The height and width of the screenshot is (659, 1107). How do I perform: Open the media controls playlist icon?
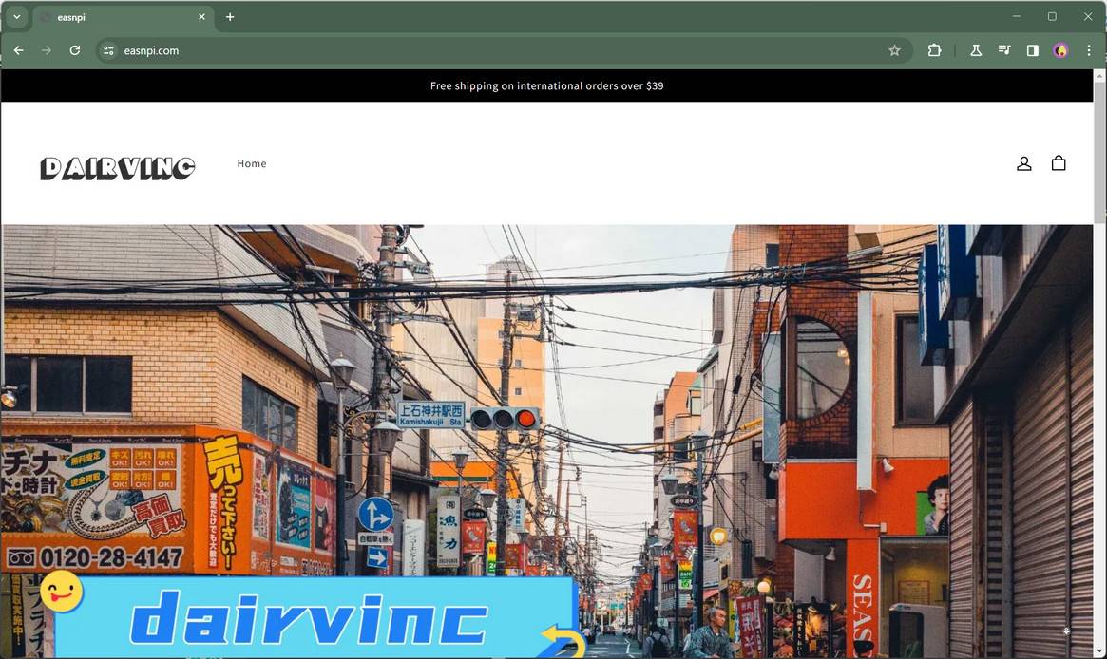point(1003,50)
